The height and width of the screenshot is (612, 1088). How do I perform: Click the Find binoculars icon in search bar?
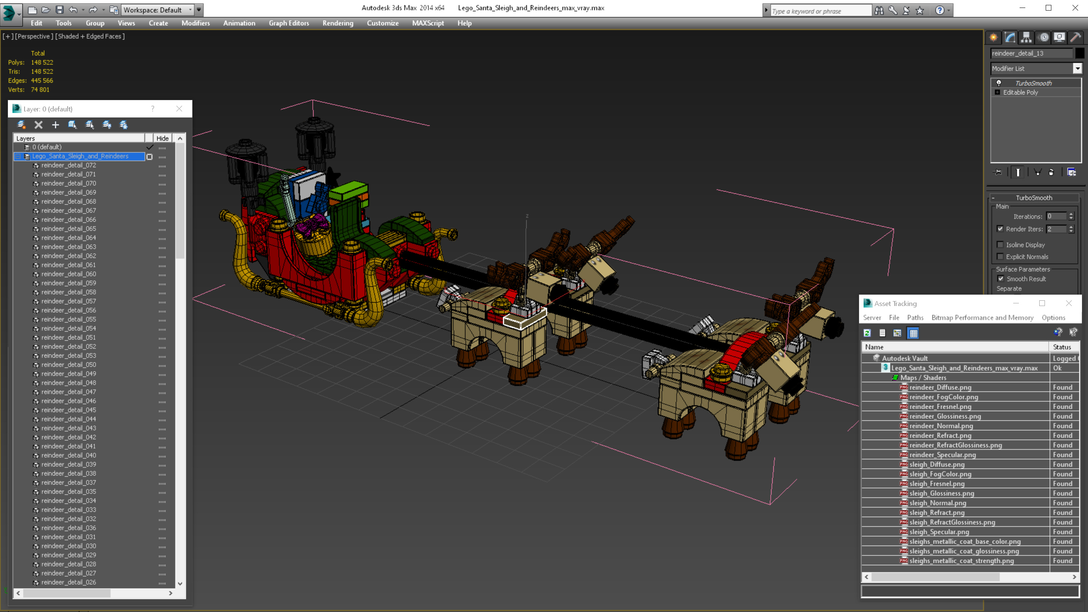(x=879, y=11)
